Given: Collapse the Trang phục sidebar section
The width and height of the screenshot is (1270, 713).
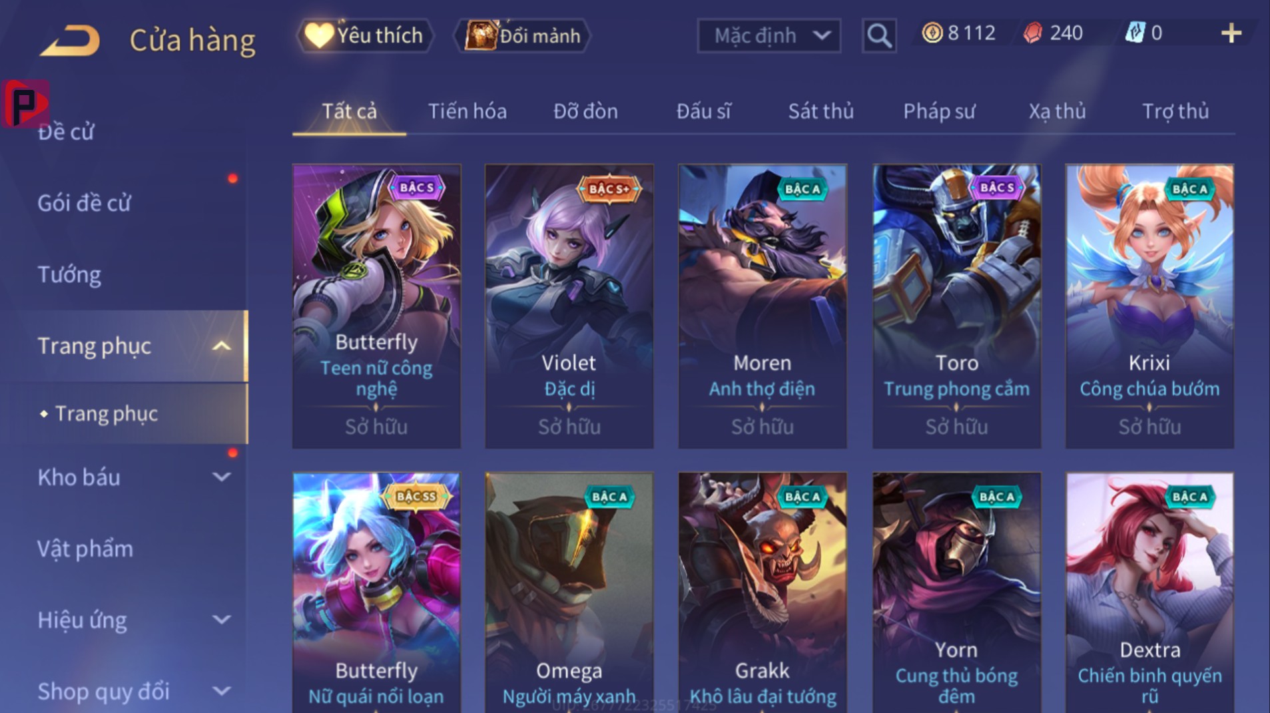Looking at the screenshot, I should (221, 346).
